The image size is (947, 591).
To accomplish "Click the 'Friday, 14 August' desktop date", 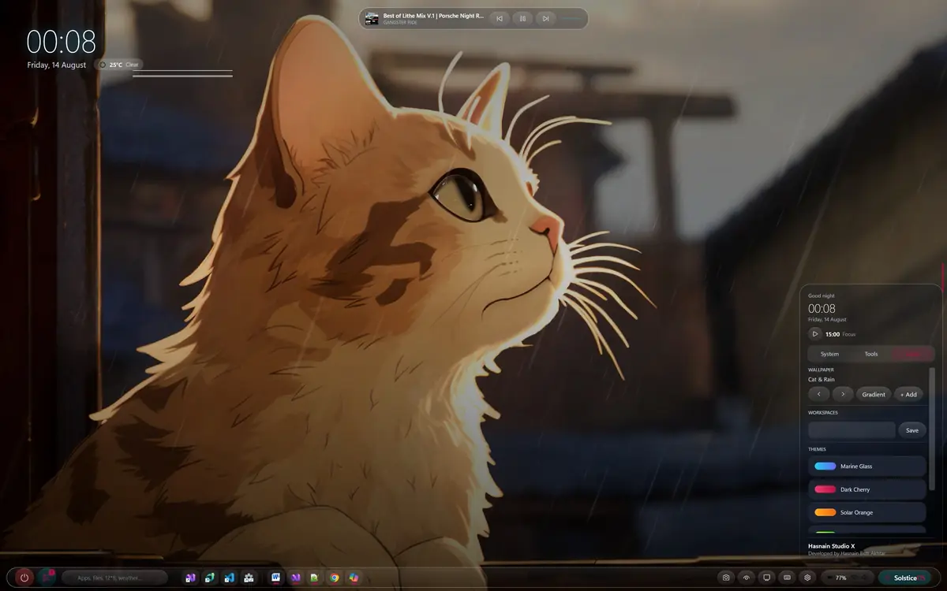I will coord(57,65).
